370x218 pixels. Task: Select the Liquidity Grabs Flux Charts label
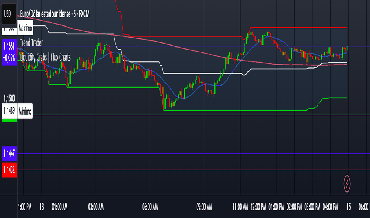[x=45, y=57]
